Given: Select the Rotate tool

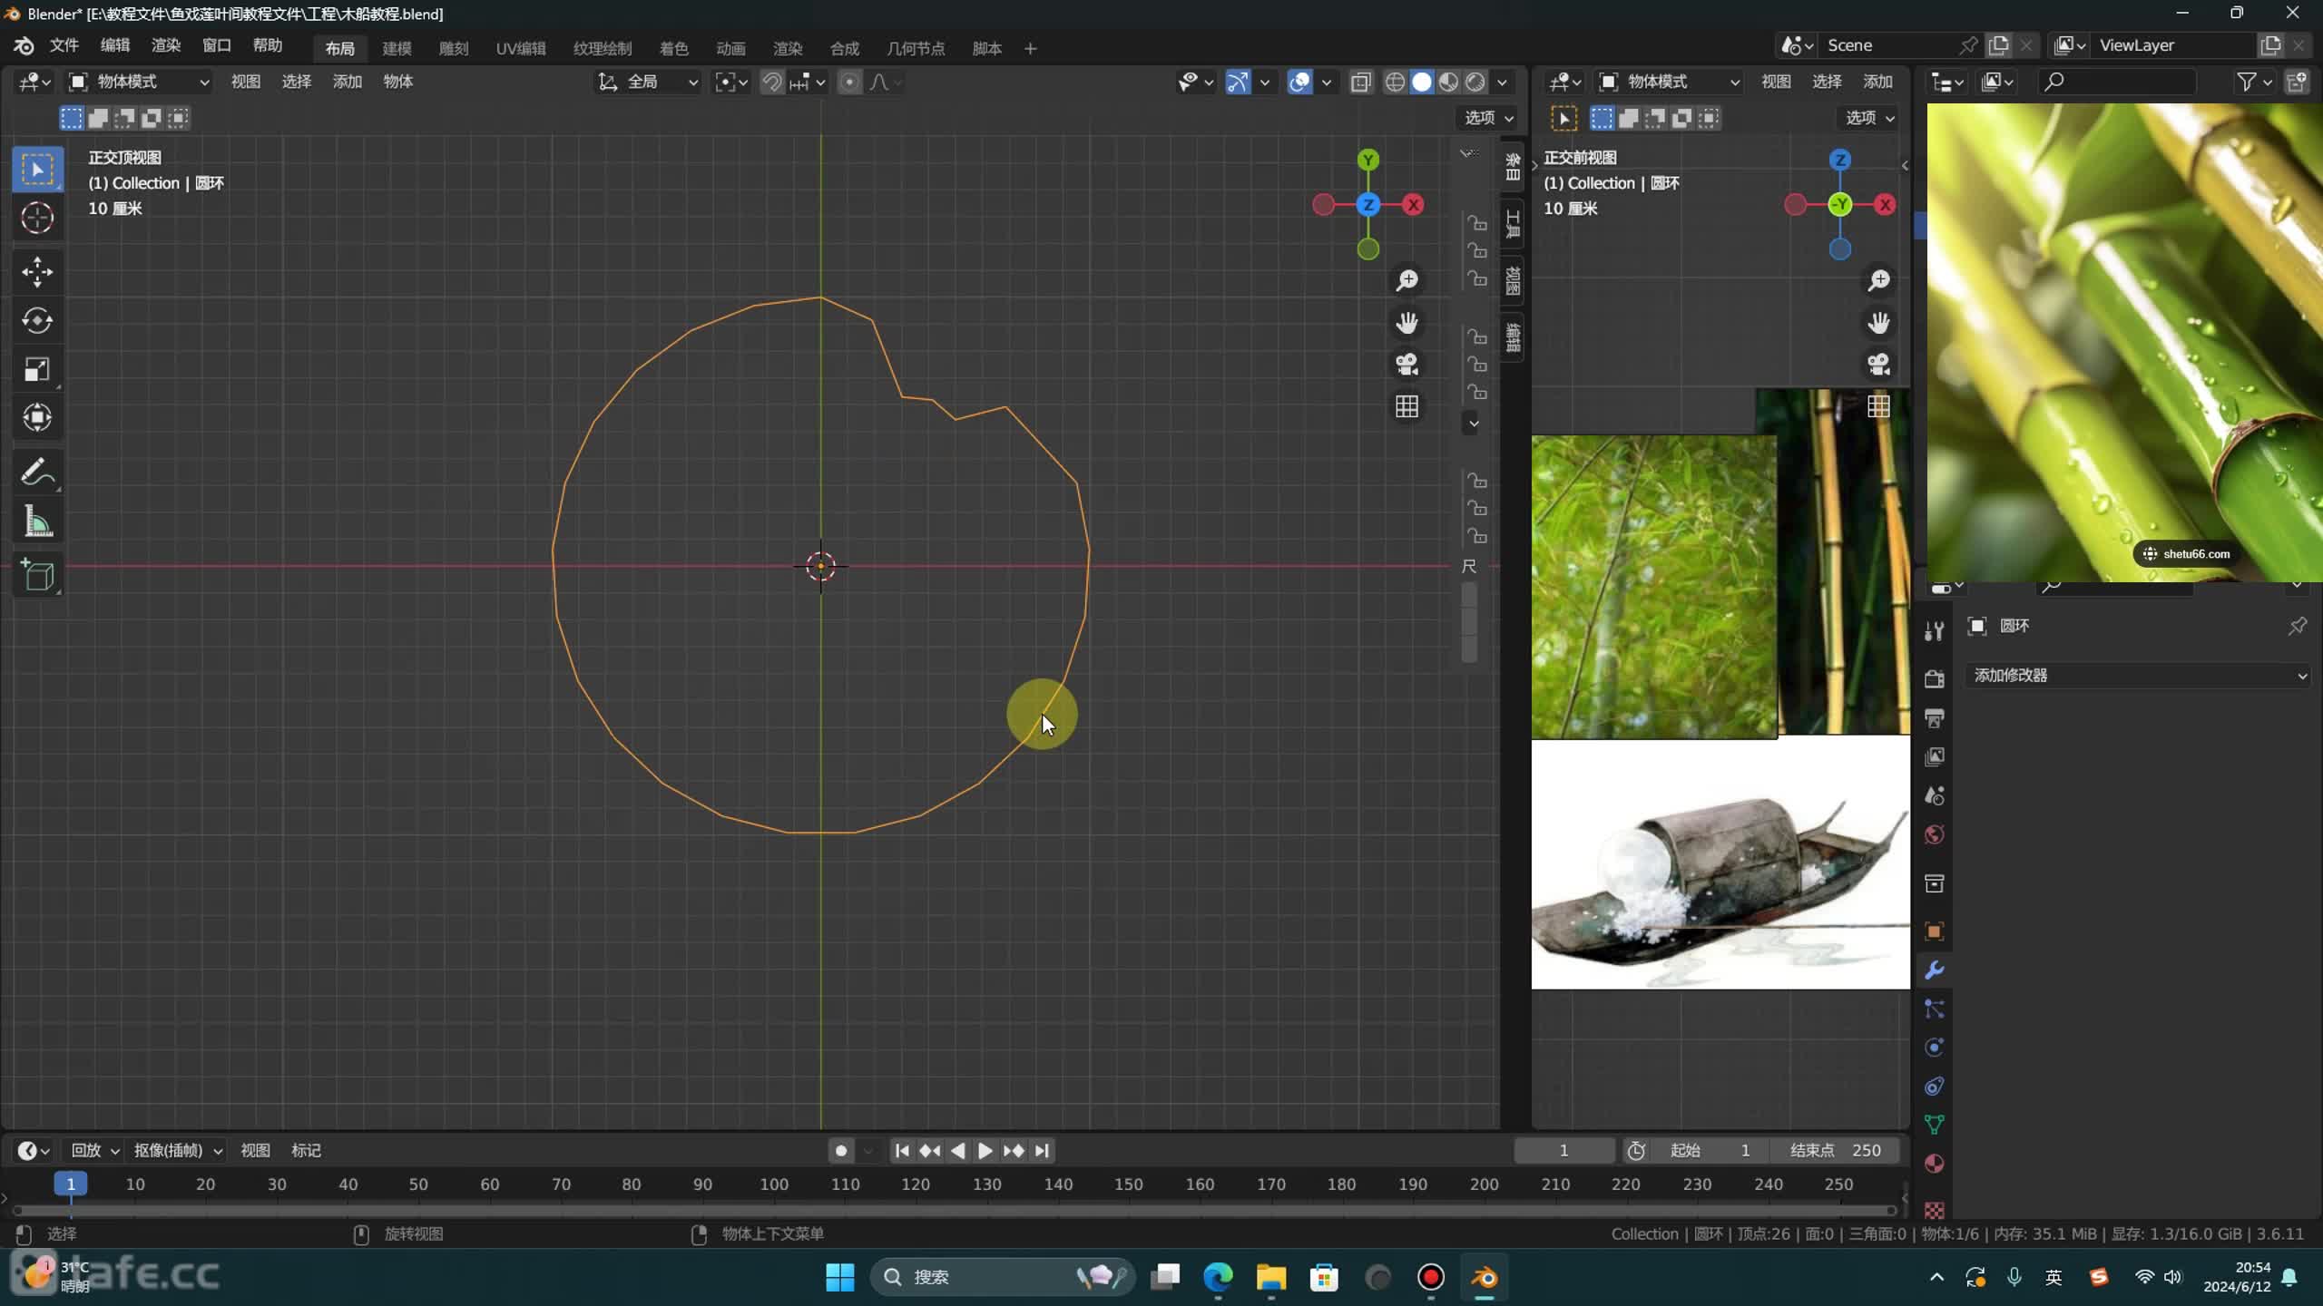Looking at the screenshot, I should coord(37,320).
